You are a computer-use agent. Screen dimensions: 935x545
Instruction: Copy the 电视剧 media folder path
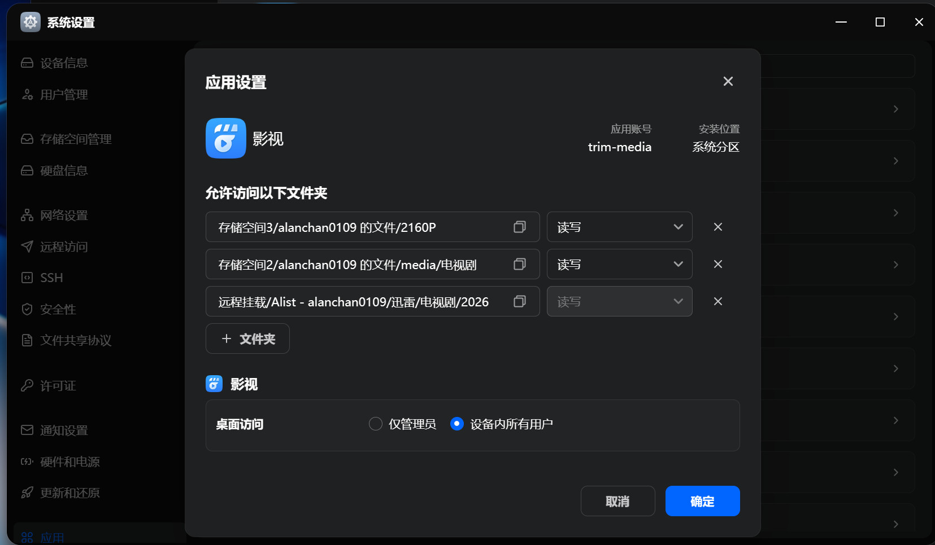pyautogui.click(x=519, y=264)
